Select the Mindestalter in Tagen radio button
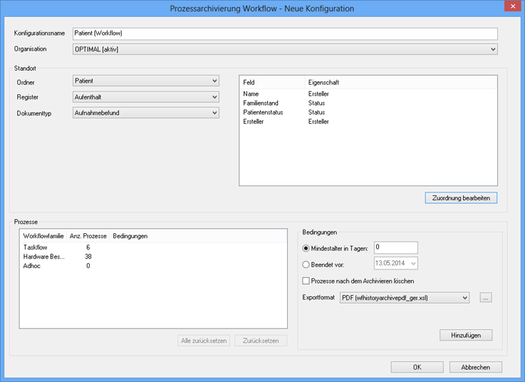Image resolution: width=525 pixels, height=382 pixels. (307, 248)
